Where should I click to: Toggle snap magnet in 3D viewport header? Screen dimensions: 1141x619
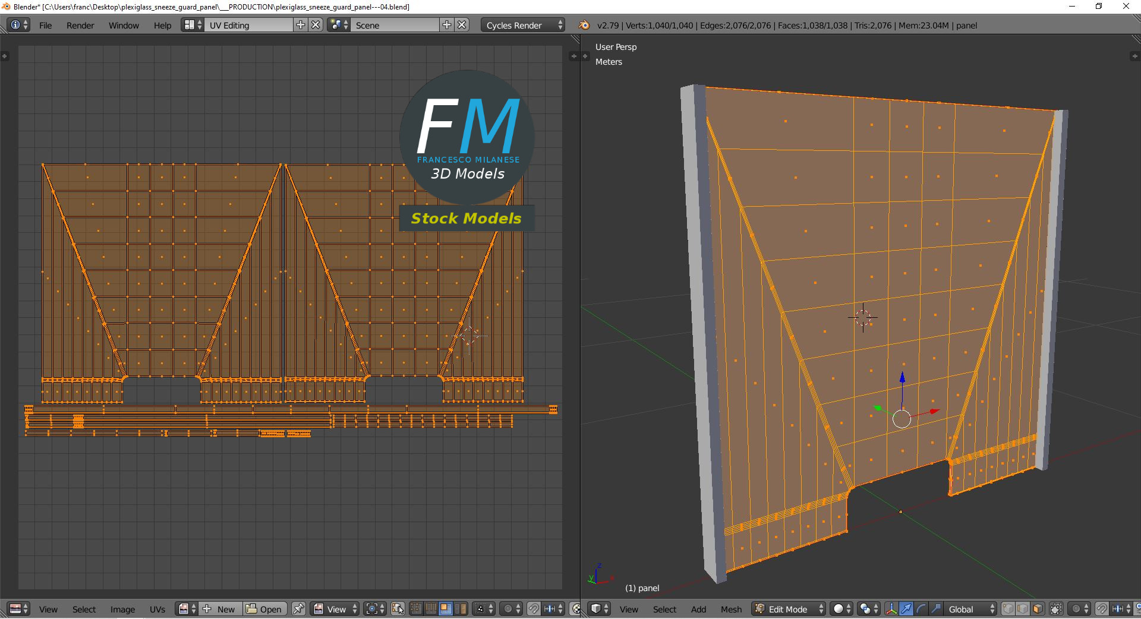click(1101, 609)
